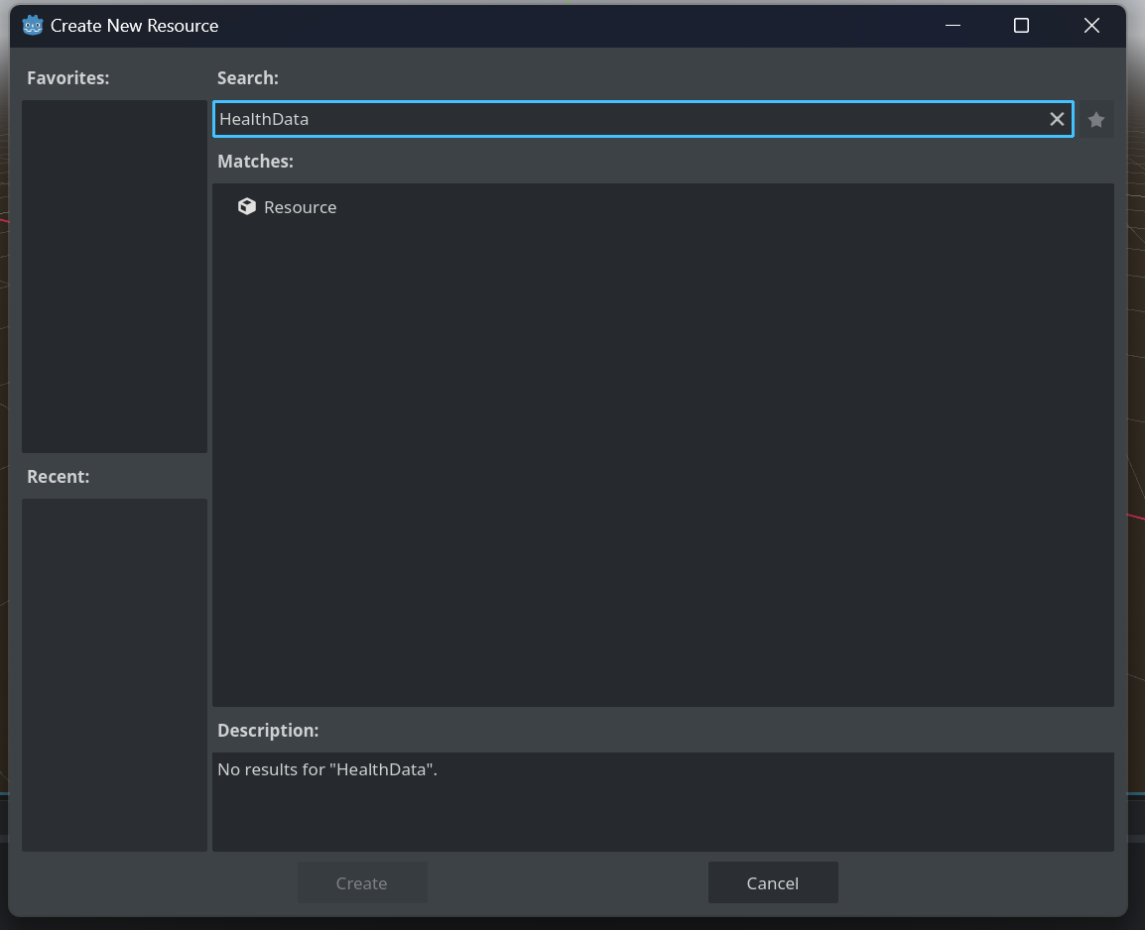Click the Godot logo in title bar

[x=32, y=26]
